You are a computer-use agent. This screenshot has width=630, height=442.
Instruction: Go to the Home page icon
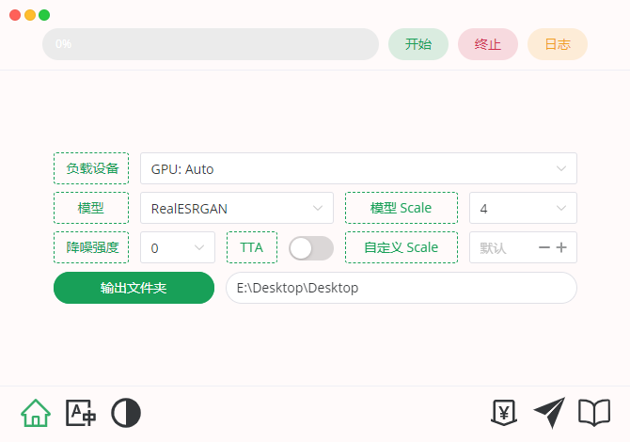tap(36, 413)
